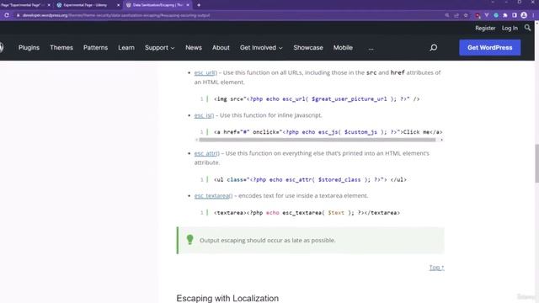
Task: Go to the News menu item
Action: [x=194, y=48]
